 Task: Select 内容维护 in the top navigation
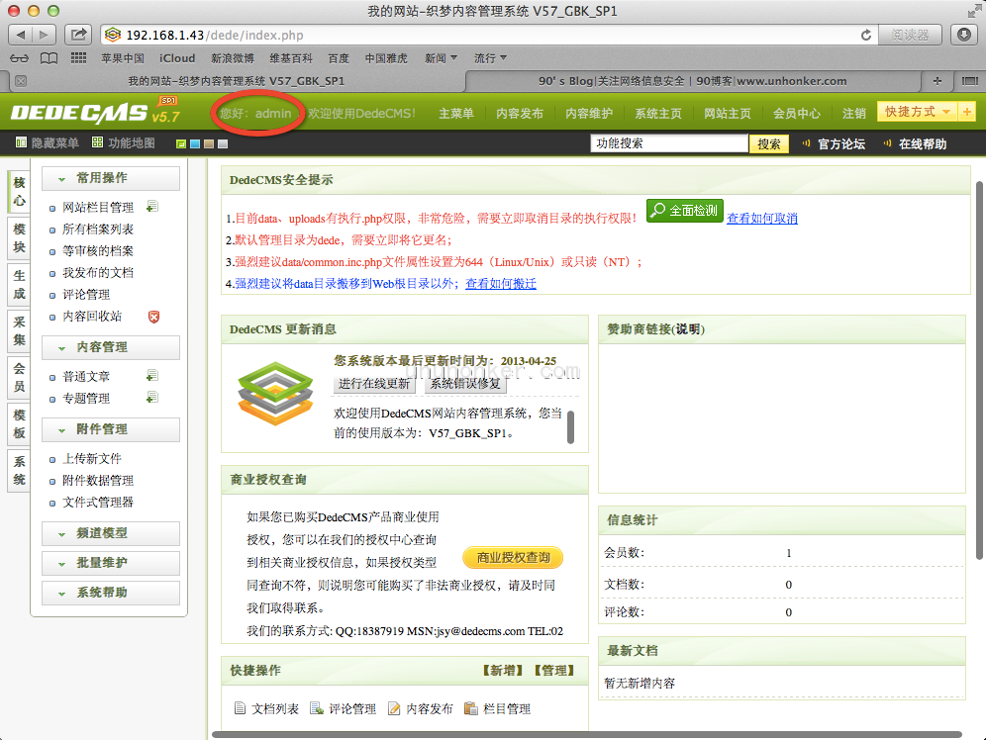coord(589,114)
